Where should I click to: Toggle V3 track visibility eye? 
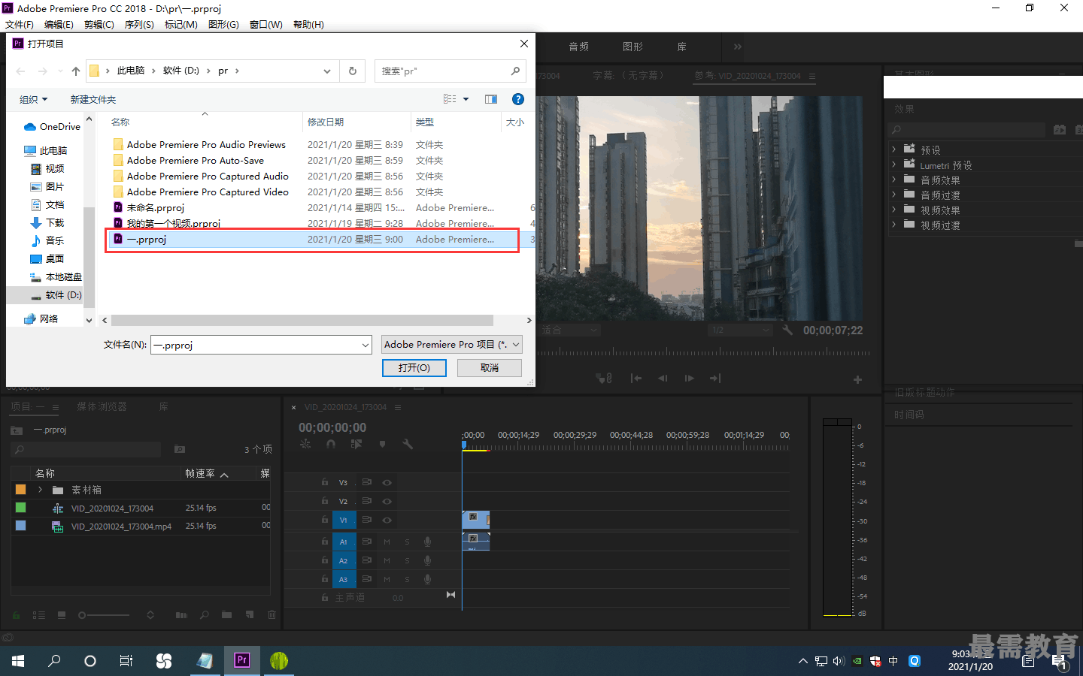387,482
